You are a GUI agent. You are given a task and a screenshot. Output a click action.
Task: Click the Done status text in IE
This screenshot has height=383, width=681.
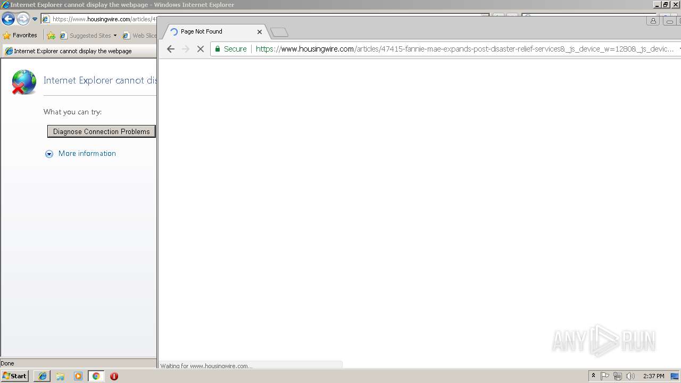[x=7, y=363]
